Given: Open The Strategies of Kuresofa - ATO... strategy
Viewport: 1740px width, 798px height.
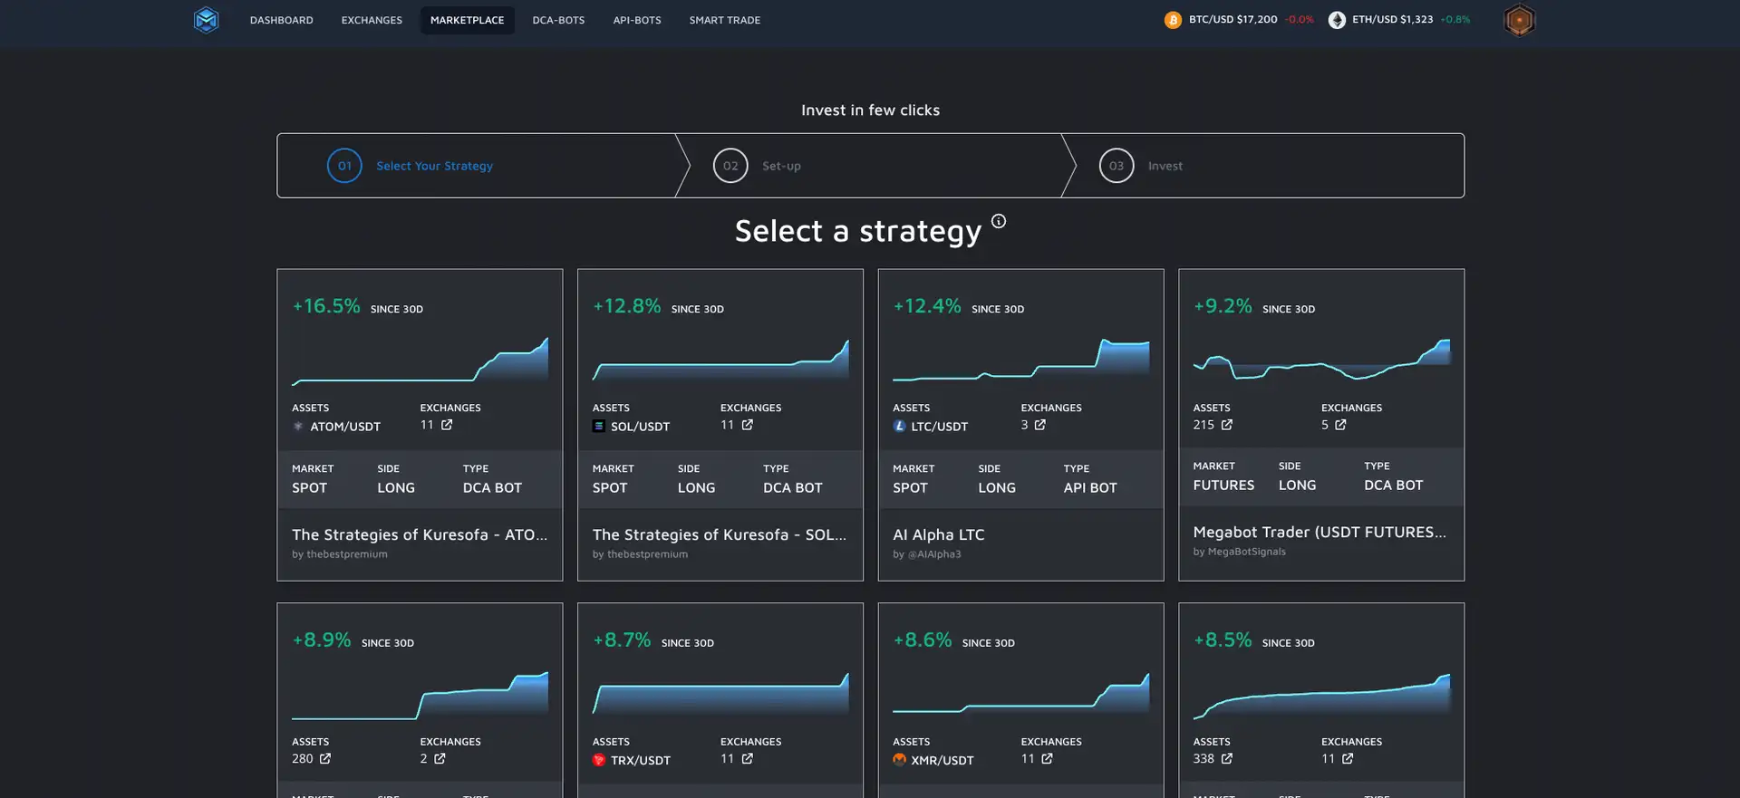Looking at the screenshot, I should click(419, 535).
